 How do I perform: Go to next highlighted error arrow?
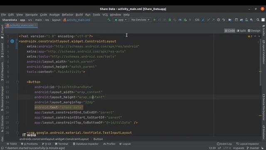(259, 36)
